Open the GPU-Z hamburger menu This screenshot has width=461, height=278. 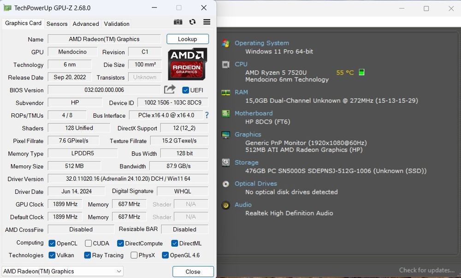pyautogui.click(x=207, y=22)
